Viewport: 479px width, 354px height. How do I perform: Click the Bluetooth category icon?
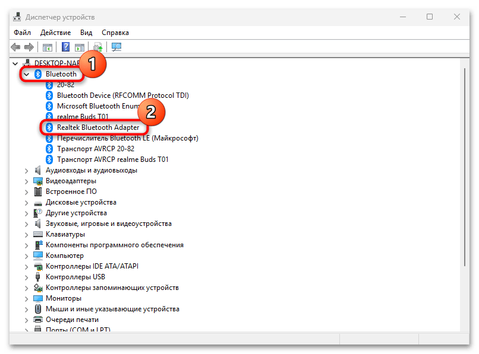coord(38,74)
